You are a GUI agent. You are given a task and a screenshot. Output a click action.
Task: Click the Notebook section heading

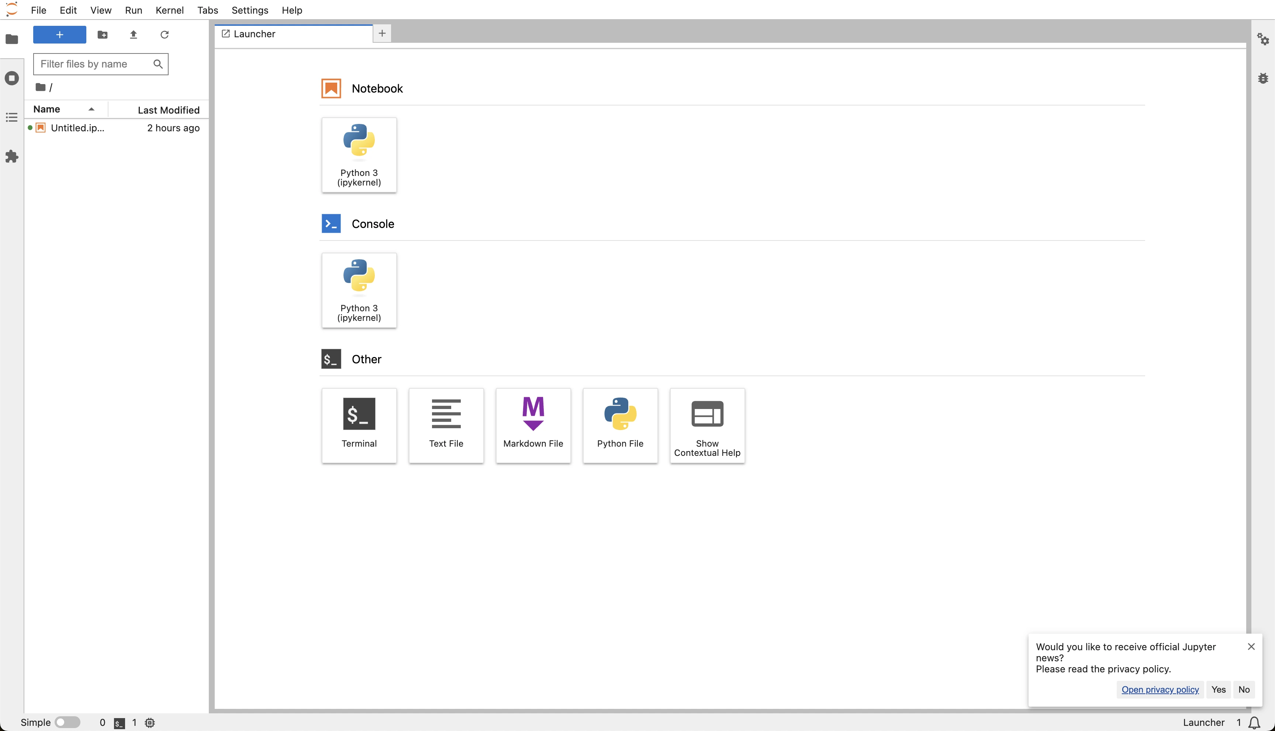tap(377, 89)
